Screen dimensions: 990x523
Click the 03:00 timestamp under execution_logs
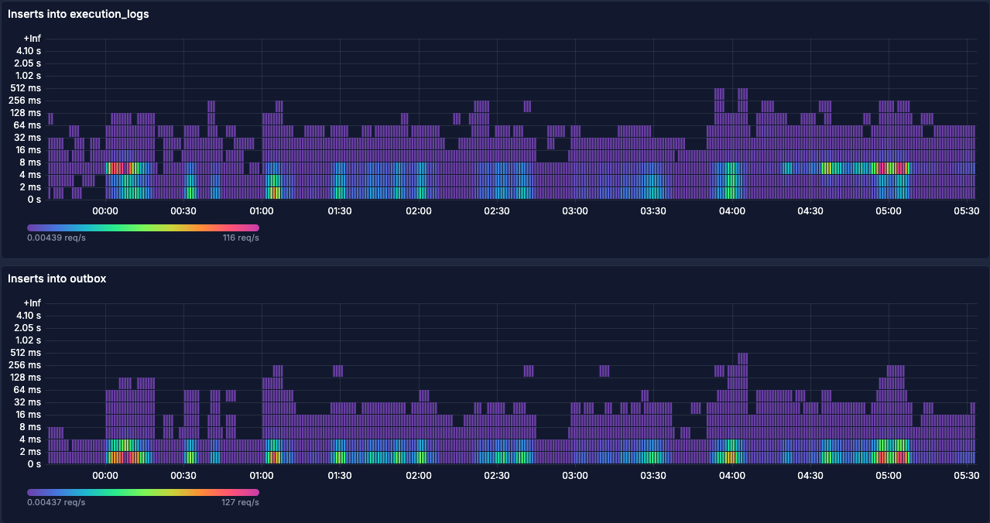(x=574, y=210)
